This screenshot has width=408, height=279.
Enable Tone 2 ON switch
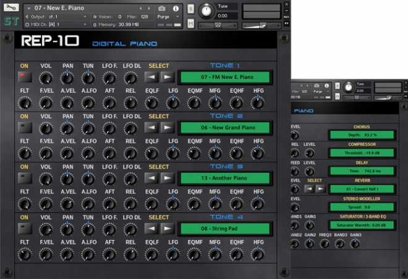point(25,128)
